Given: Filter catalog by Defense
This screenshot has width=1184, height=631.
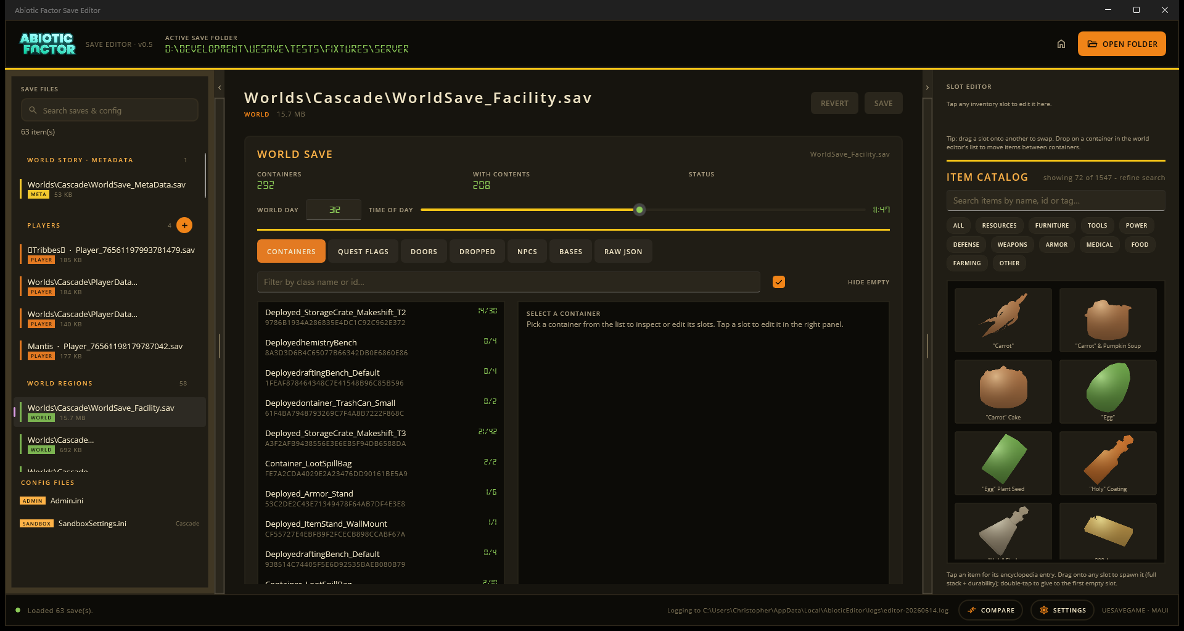Looking at the screenshot, I should pos(966,245).
